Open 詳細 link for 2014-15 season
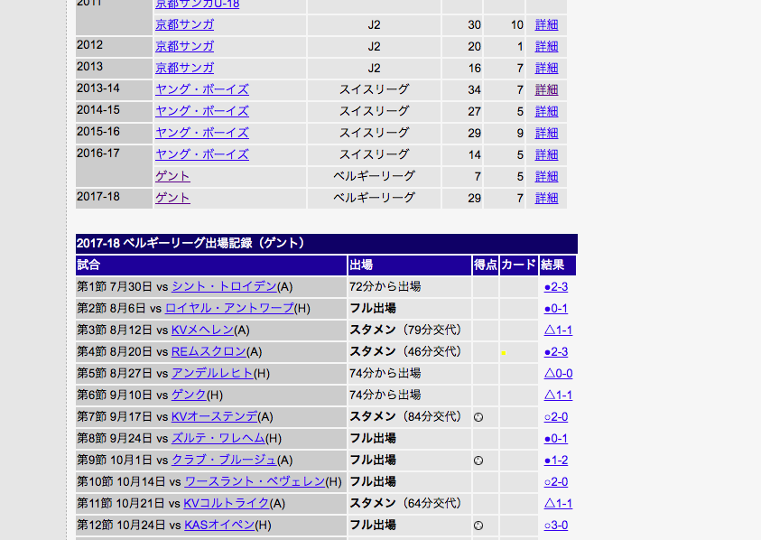This screenshot has height=540, width=761. point(546,112)
